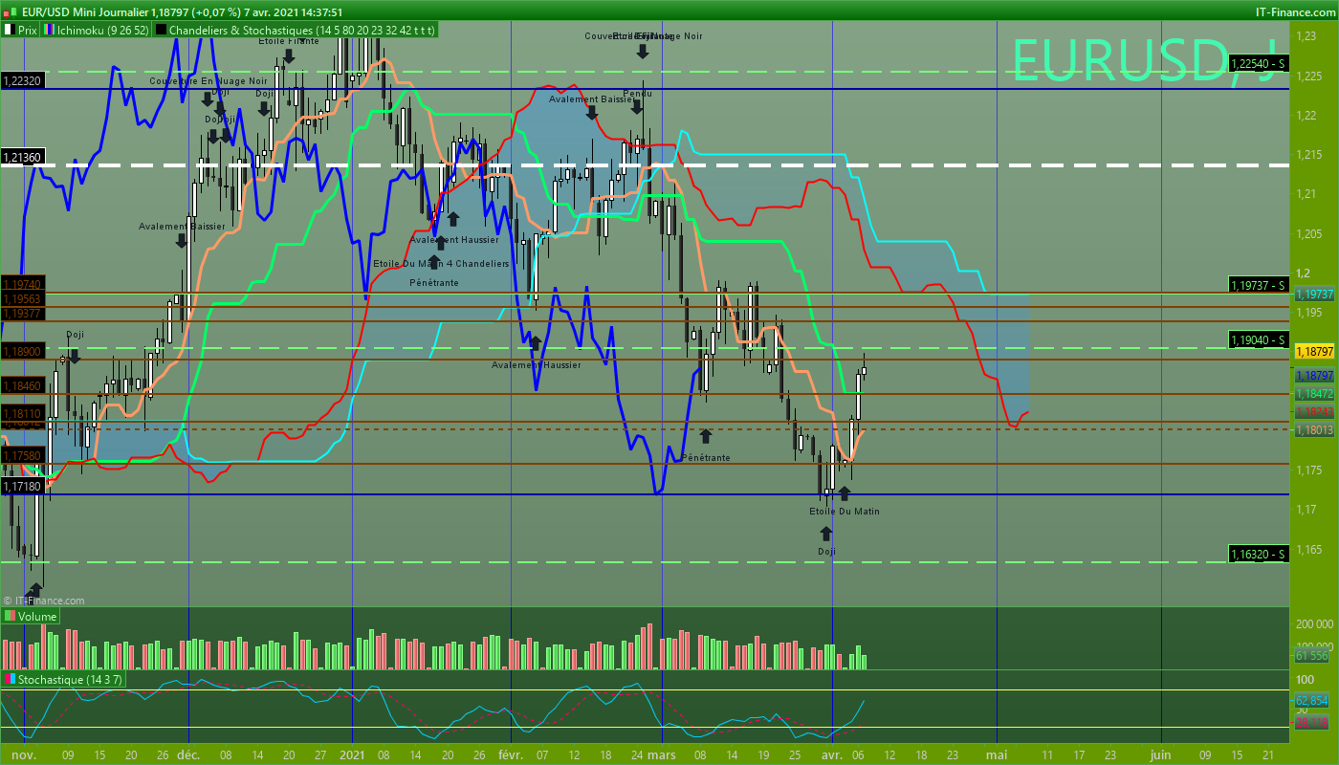The height and width of the screenshot is (765, 1339).
Task: Select the 1,19377 level label
Action: click(x=23, y=313)
